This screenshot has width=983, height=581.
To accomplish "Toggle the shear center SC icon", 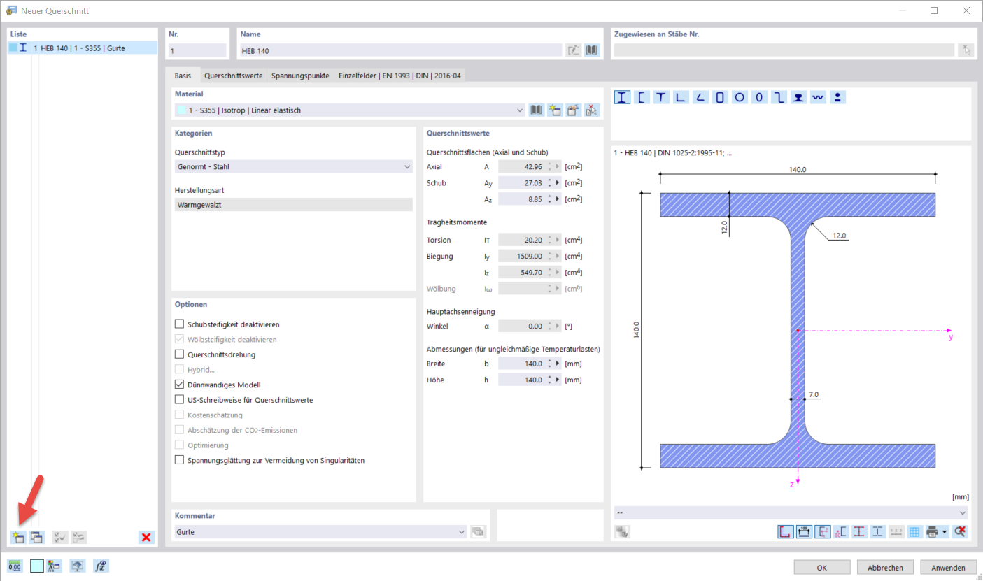I will [x=841, y=531].
